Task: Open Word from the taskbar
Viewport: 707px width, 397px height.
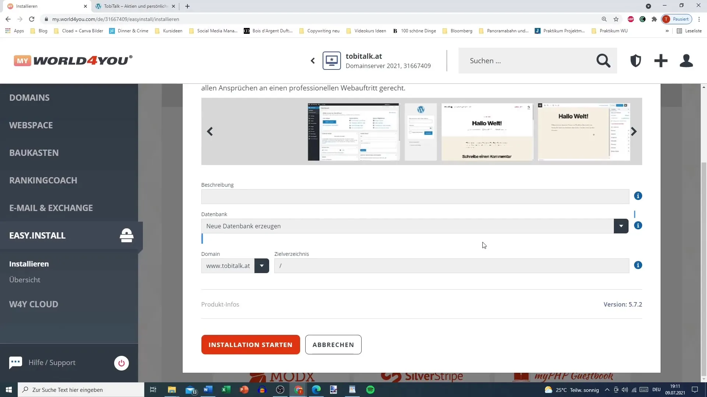Action: pos(208,390)
